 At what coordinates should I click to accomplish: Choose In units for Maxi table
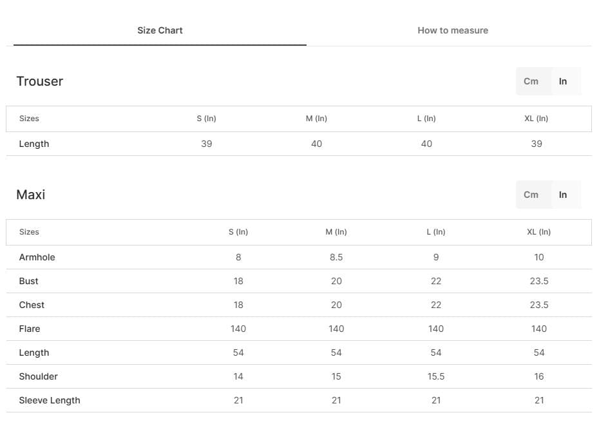click(563, 195)
